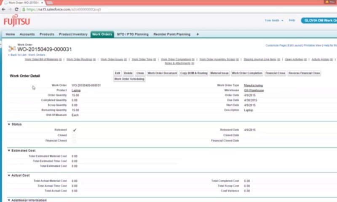Click the Fujitsu logo
337x202 pixels.
click(x=16, y=21)
